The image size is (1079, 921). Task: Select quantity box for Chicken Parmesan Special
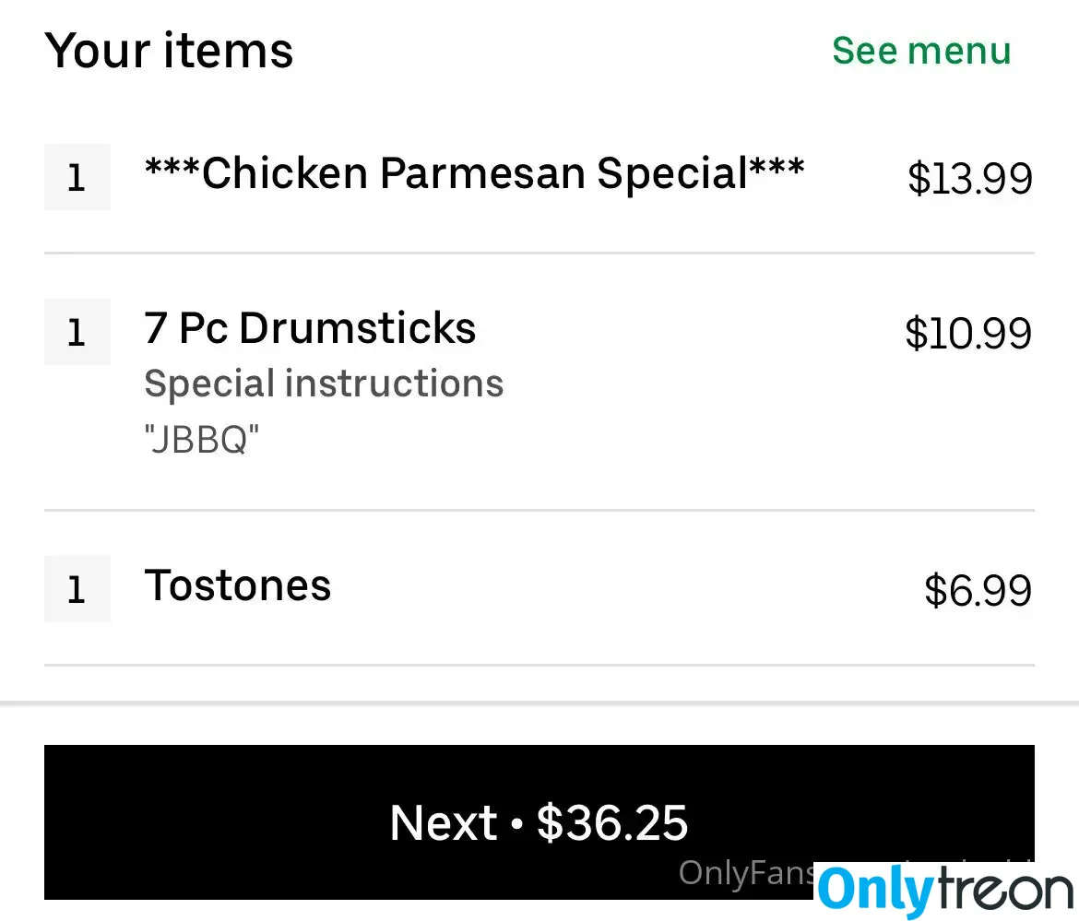pyautogui.click(x=77, y=177)
